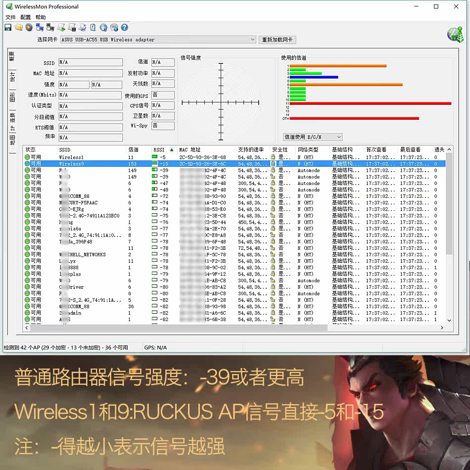Select the Wireless9 network row
The height and width of the screenshot is (470, 470).
click(235, 164)
